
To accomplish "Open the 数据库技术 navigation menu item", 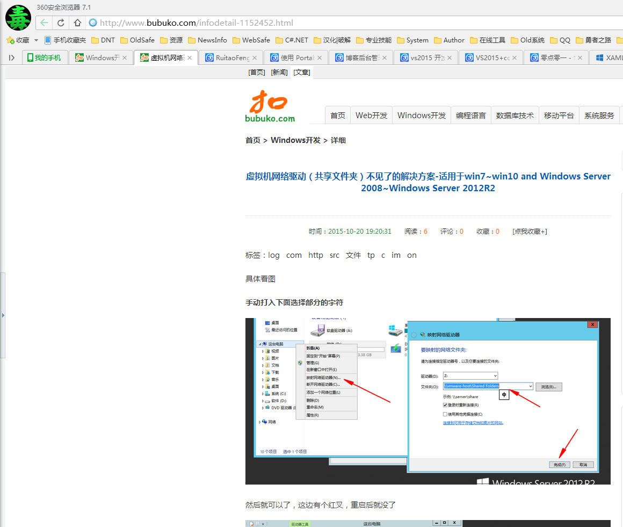I will (515, 115).
